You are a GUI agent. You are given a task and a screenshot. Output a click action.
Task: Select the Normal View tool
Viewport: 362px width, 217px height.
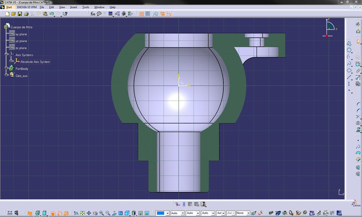pos(114,213)
